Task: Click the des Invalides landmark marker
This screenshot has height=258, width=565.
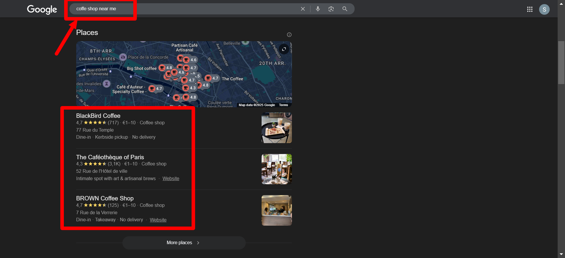Action: pos(107,84)
